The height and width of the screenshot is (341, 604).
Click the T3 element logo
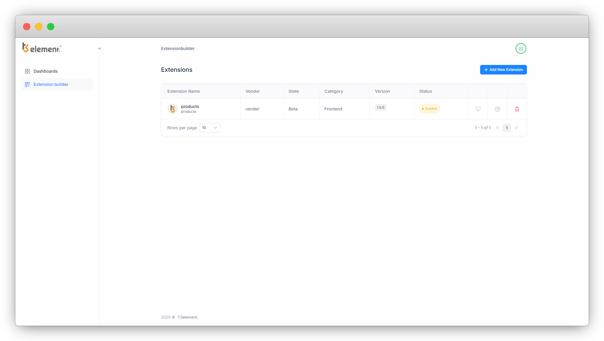[x=42, y=48]
